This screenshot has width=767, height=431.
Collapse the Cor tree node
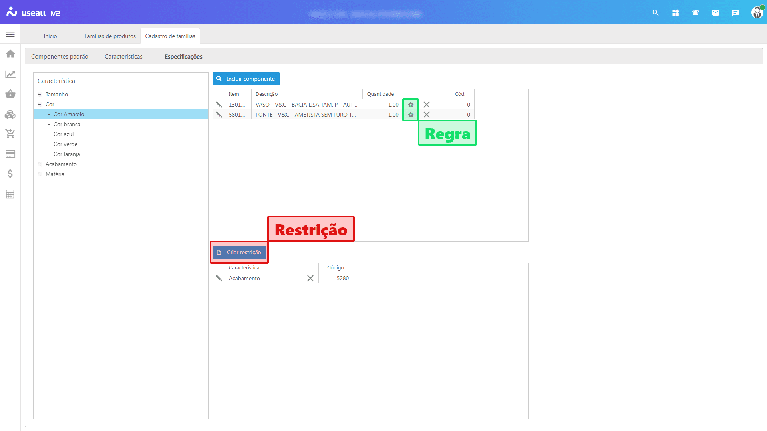pos(40,104)
